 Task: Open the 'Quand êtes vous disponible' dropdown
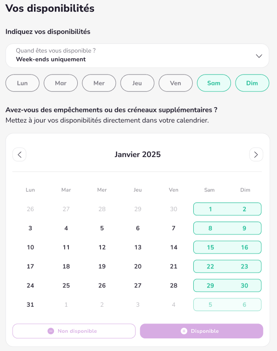[x=137, y=55]
